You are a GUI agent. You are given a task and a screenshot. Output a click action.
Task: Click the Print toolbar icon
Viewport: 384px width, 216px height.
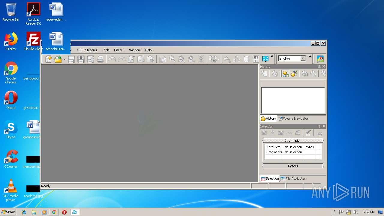100,59
